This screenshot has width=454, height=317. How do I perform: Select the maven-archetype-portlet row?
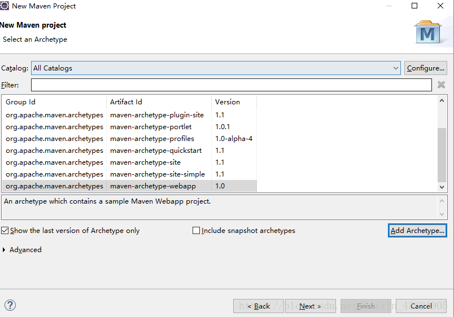129,127
